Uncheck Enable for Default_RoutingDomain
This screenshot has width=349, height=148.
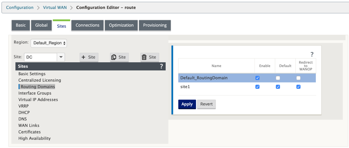(x=258, y=78)
